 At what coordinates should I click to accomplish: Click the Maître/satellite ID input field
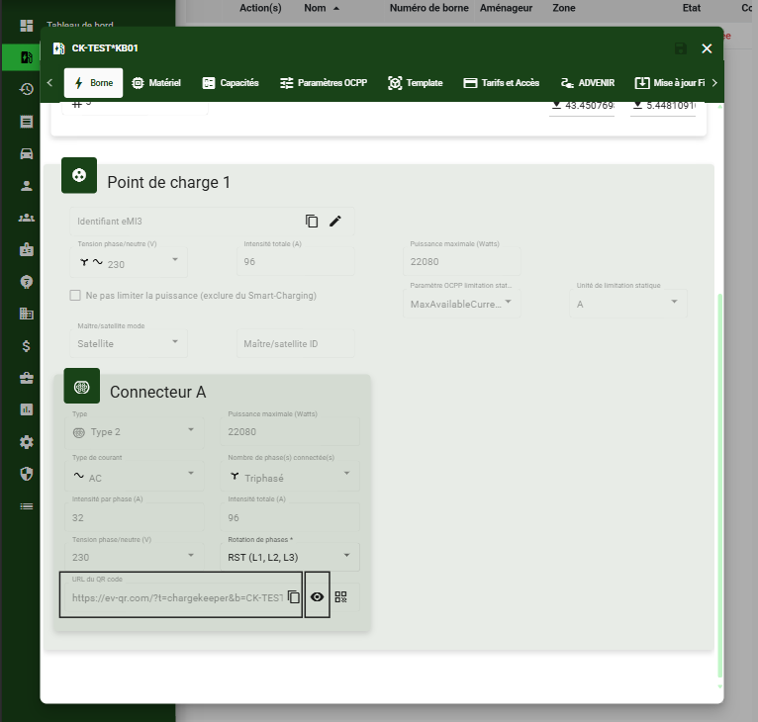tap(294, 343)
